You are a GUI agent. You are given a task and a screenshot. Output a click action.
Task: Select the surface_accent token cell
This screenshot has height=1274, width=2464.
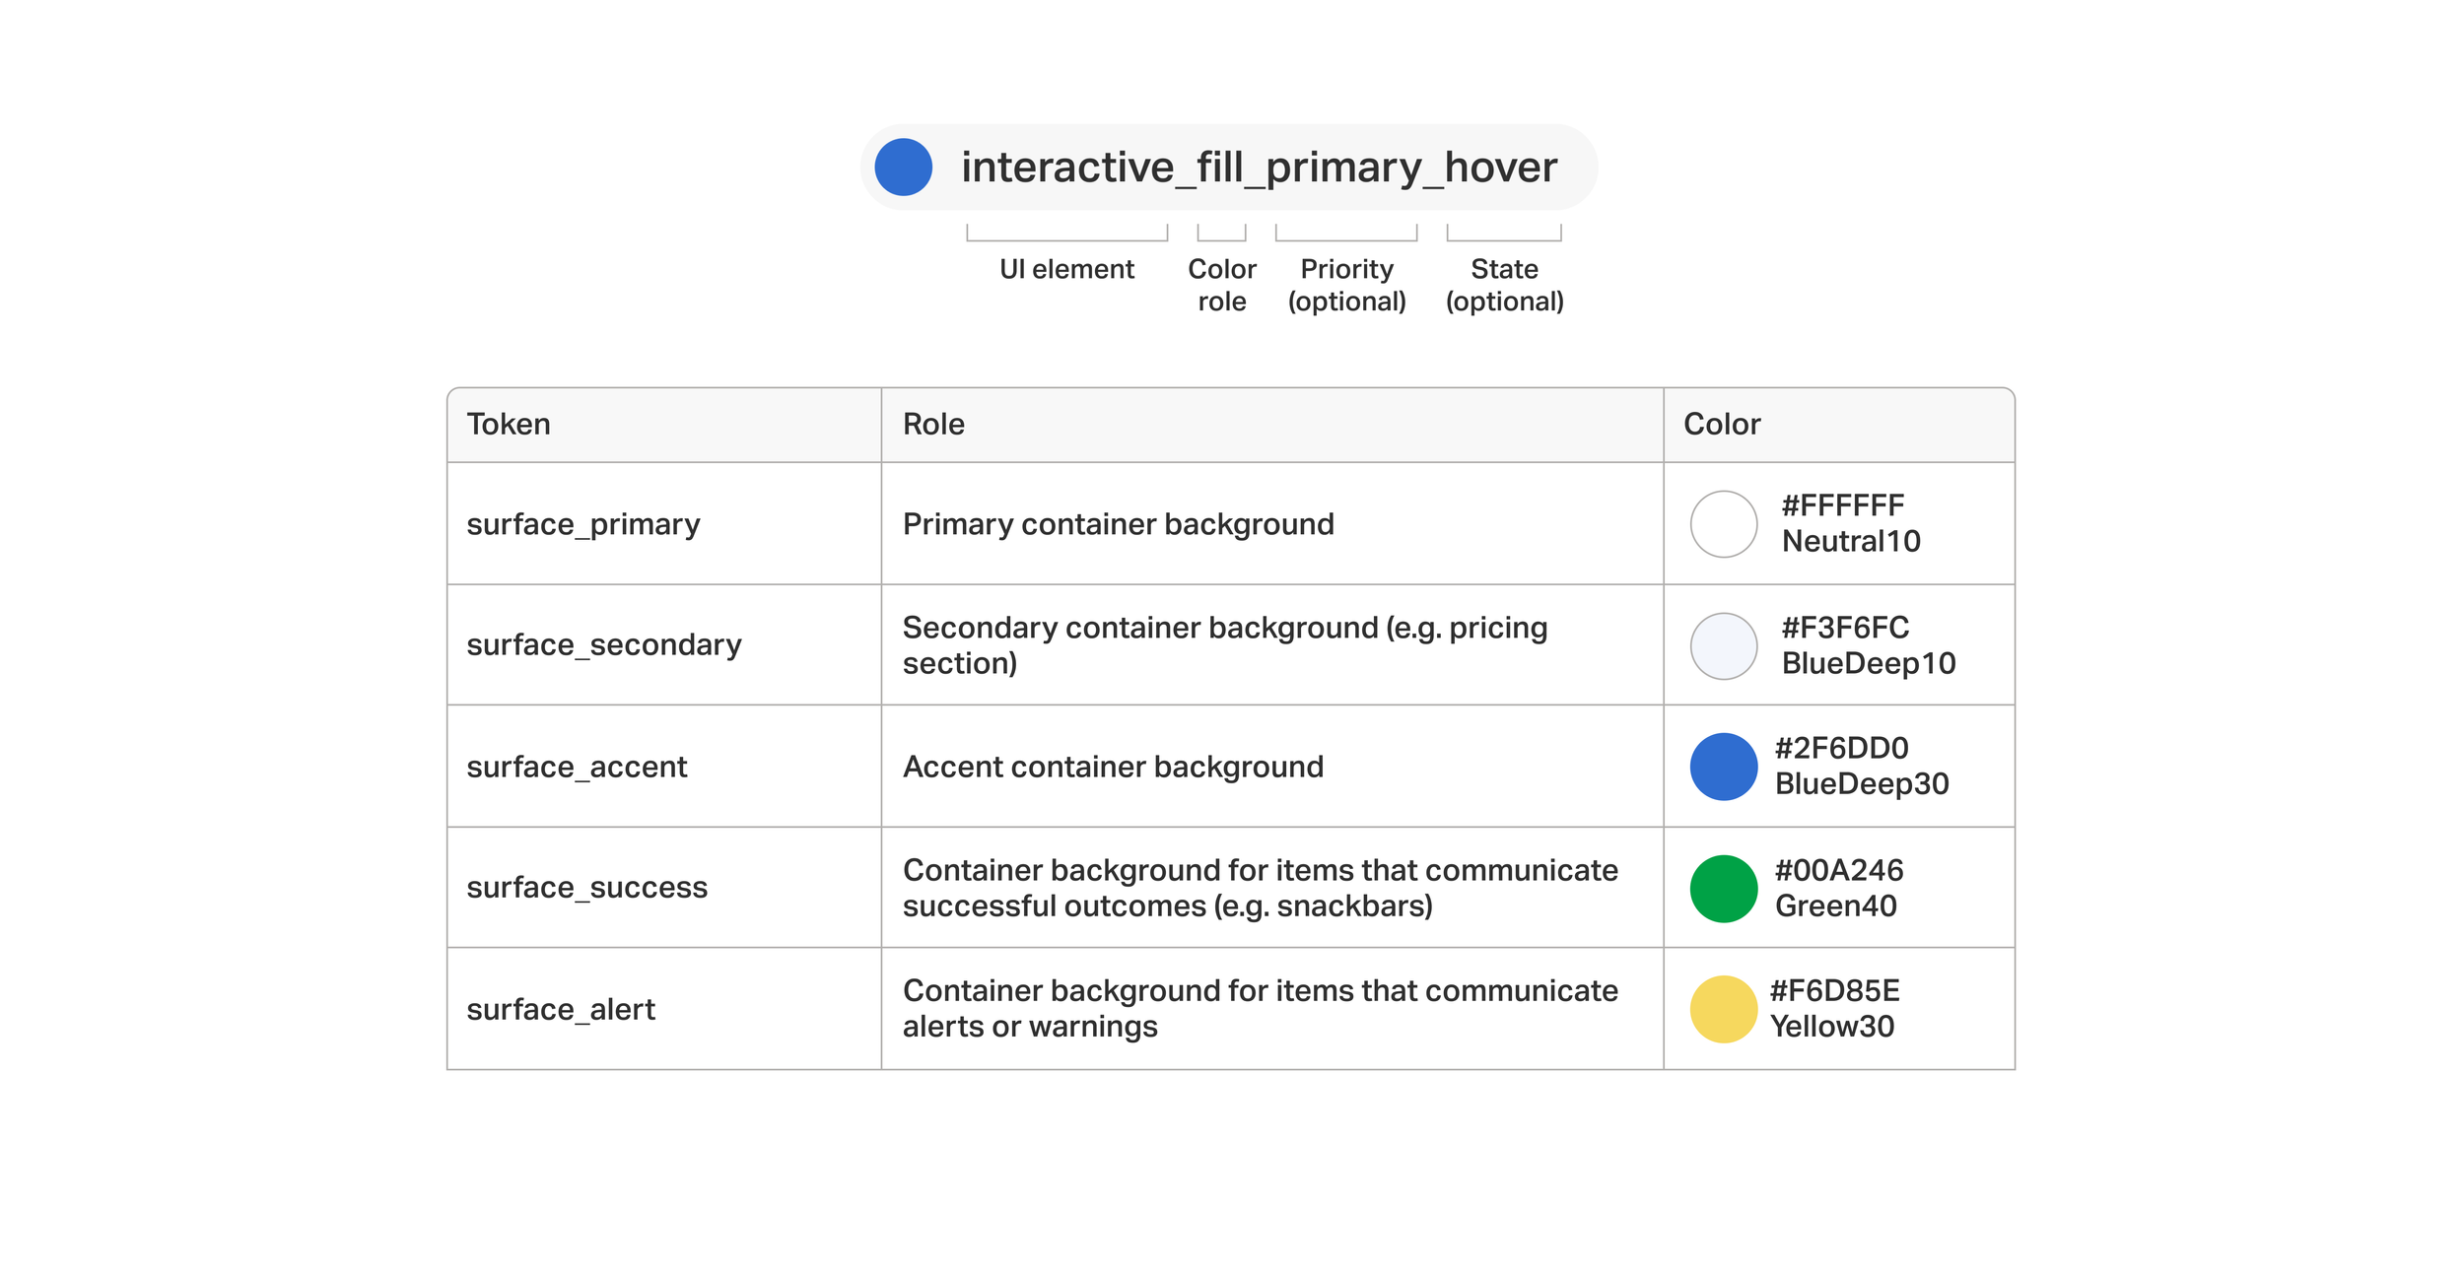577,767
